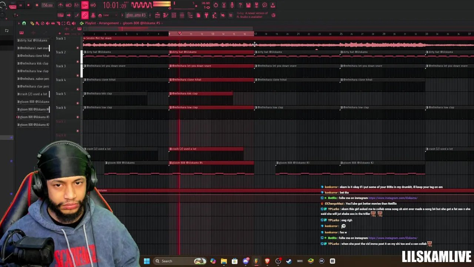The image size is (474, 267).
Task: Open the Mixer view icon
Action: click(x=182, y=15)
